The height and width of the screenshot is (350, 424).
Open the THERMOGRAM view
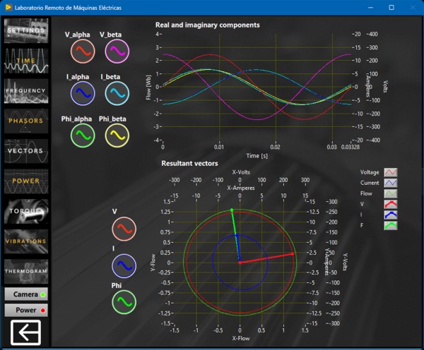pyautogui.click(x=25, y=271)
